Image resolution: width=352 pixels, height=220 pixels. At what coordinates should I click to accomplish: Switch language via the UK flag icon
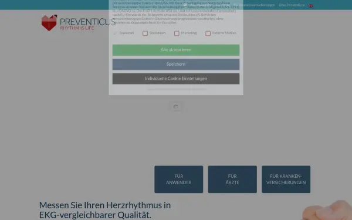pos(311,6)
